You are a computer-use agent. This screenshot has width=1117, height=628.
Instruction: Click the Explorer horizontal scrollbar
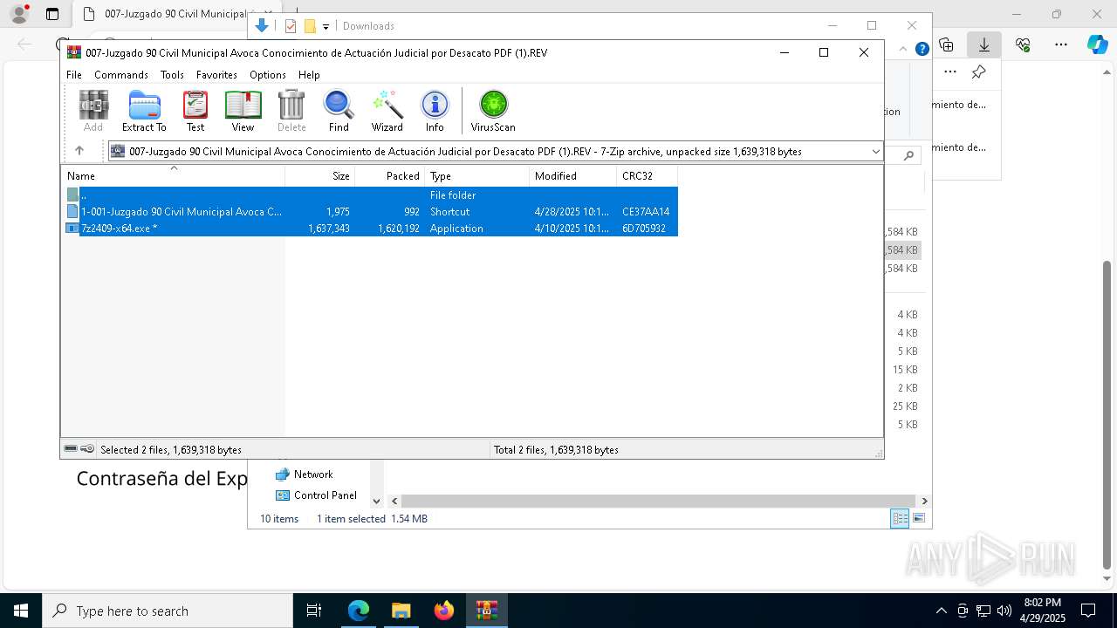click(x=659, y=501)
